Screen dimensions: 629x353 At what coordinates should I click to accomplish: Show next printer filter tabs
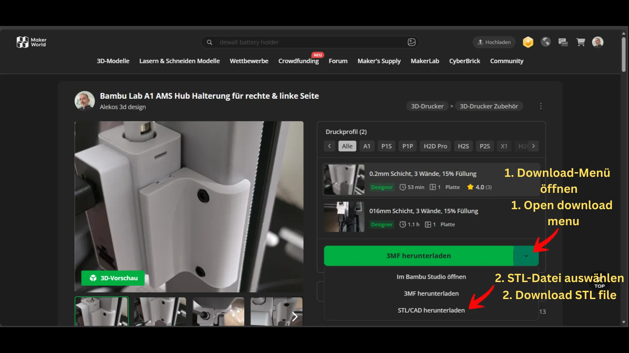point(533,146)
